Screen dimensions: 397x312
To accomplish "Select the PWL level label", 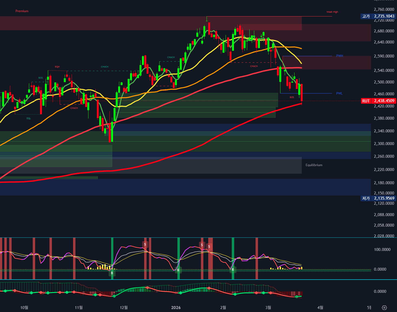I will 339,93.
